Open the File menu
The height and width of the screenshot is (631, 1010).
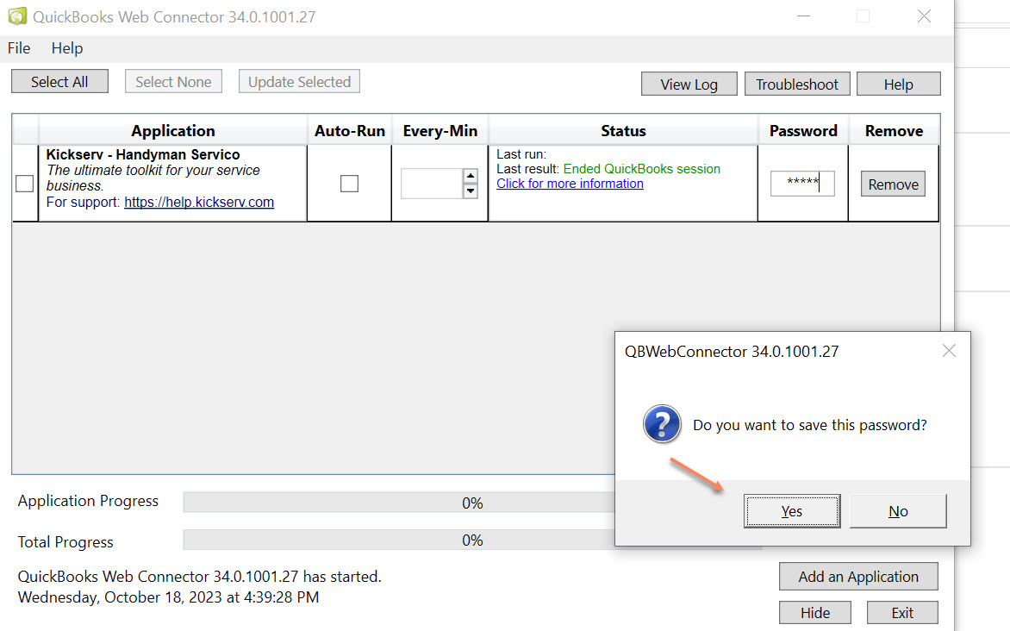(19, 48)
